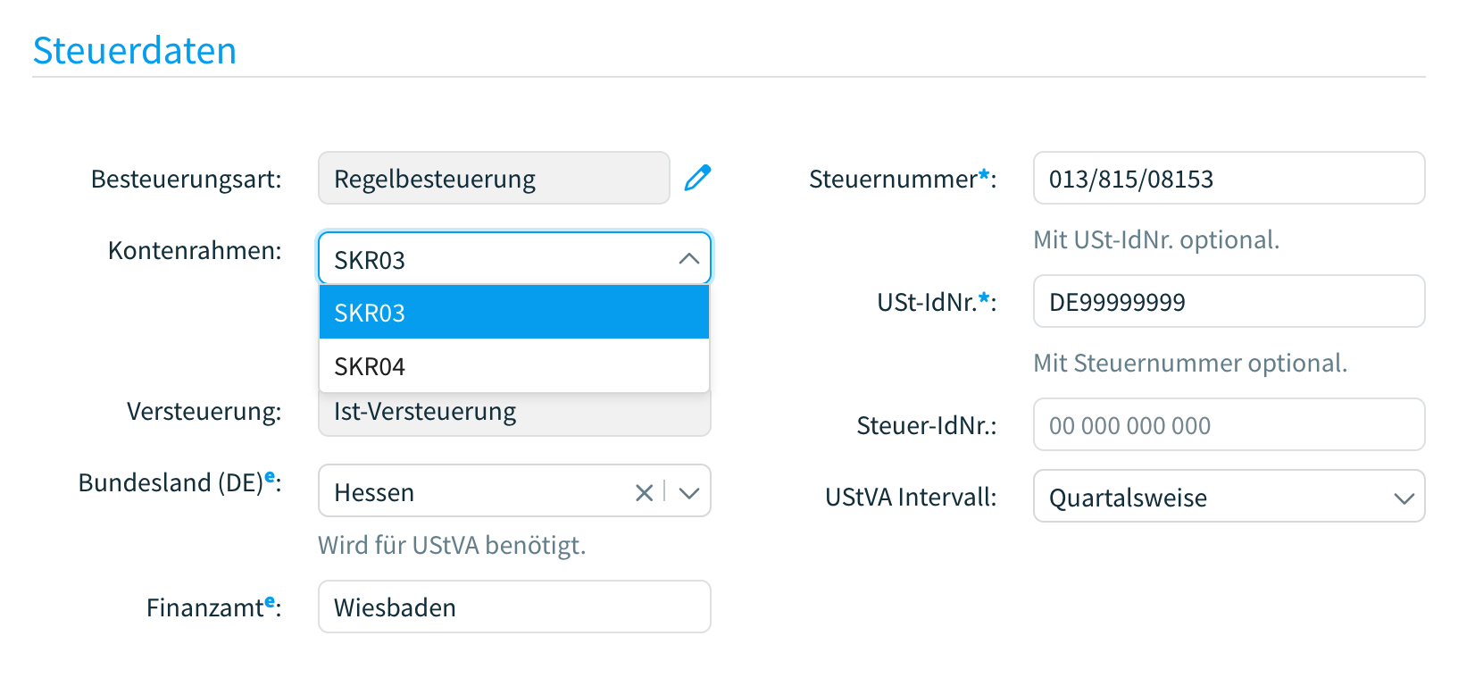Image resolution: width=1475 pixels, height=678 pixels.
Task: Click the Finanzamt label
Action: point(214,607)
